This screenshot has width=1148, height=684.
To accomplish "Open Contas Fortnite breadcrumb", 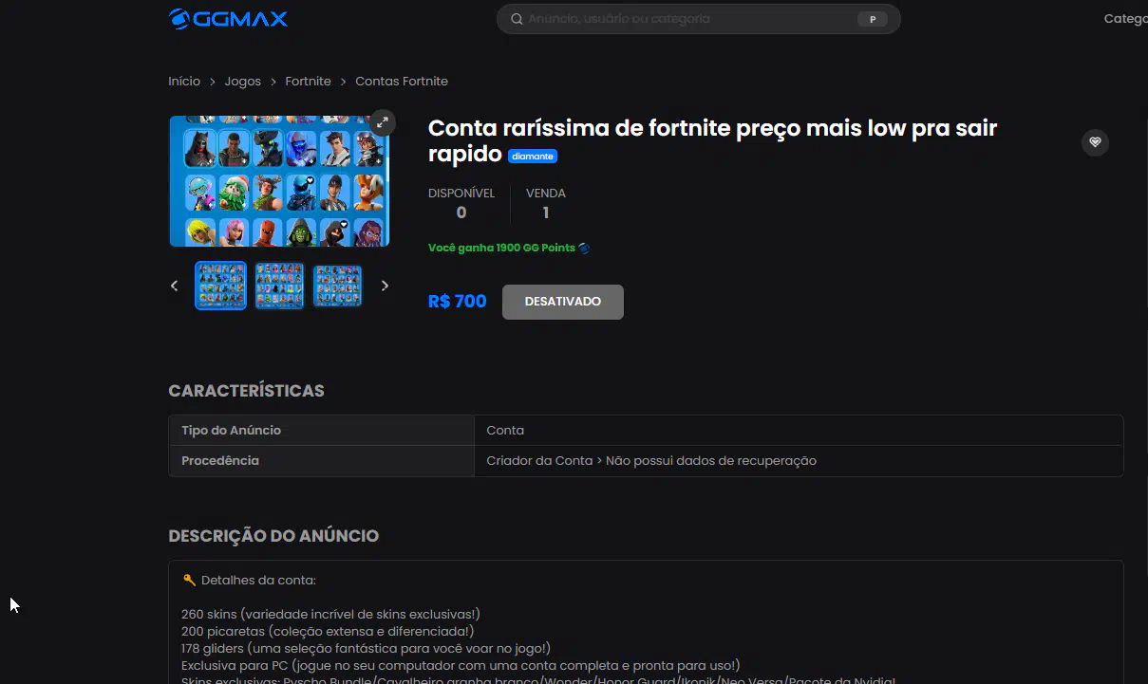I will pos(402,82).
